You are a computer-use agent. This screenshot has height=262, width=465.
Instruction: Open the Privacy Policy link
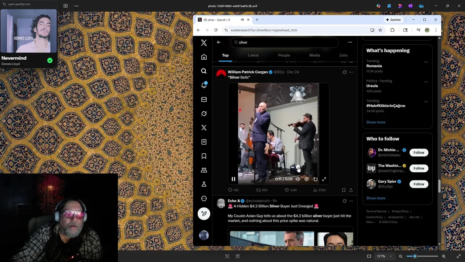pos(400,211)
